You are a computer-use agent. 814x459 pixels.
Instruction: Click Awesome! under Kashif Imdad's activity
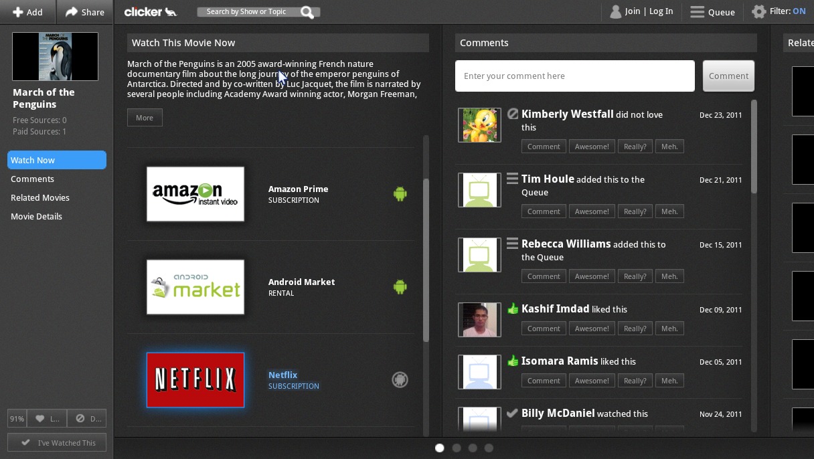coord(592,329)
